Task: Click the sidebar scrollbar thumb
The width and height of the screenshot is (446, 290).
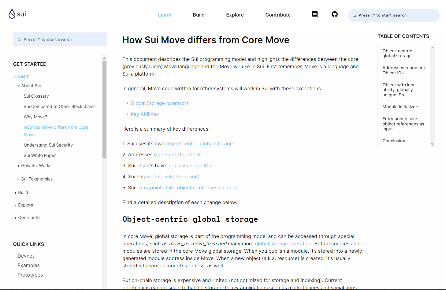Action: point(104,110)
